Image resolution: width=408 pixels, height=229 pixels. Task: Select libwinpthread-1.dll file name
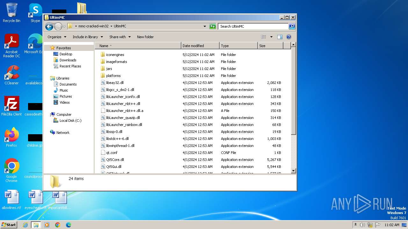coord(120,146)
